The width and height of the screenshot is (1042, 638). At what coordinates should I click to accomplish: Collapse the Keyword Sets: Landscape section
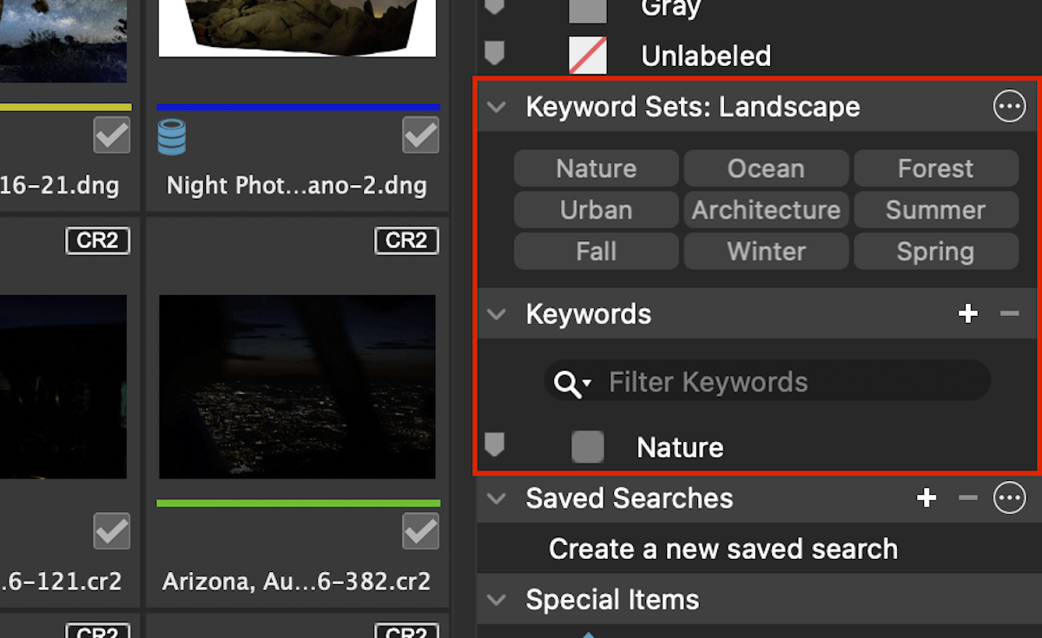coord(496,107)
